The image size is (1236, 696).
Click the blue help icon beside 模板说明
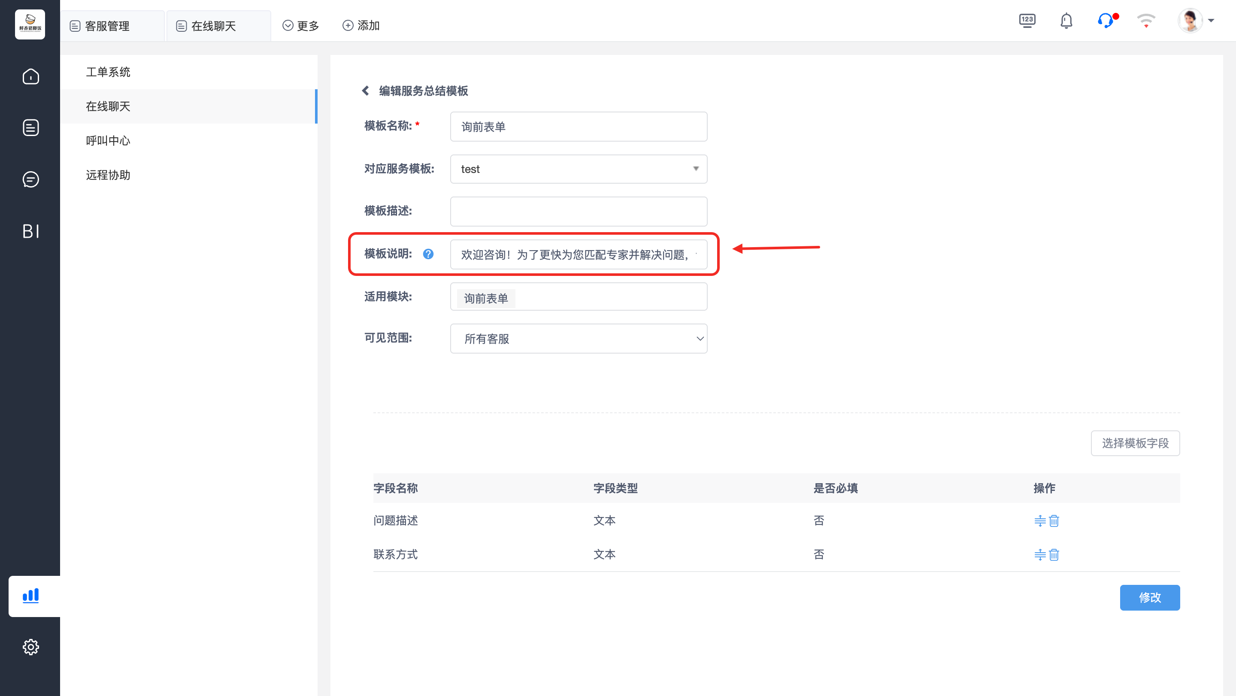point(428,254)
